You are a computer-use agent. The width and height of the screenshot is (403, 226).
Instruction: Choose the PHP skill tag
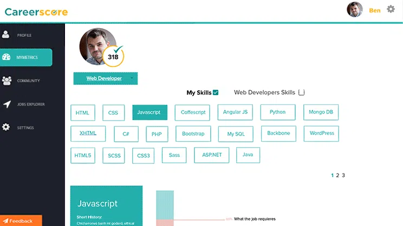(x=157, y=134)
